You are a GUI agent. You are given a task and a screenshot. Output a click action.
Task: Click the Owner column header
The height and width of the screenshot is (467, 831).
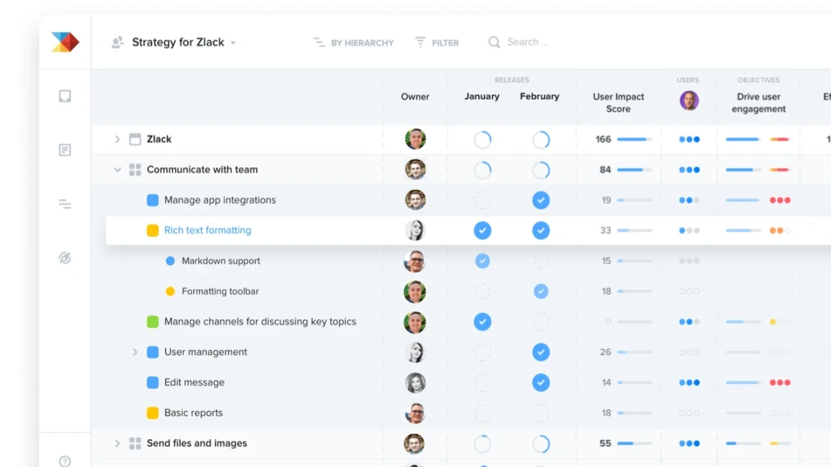pos(415,97)
